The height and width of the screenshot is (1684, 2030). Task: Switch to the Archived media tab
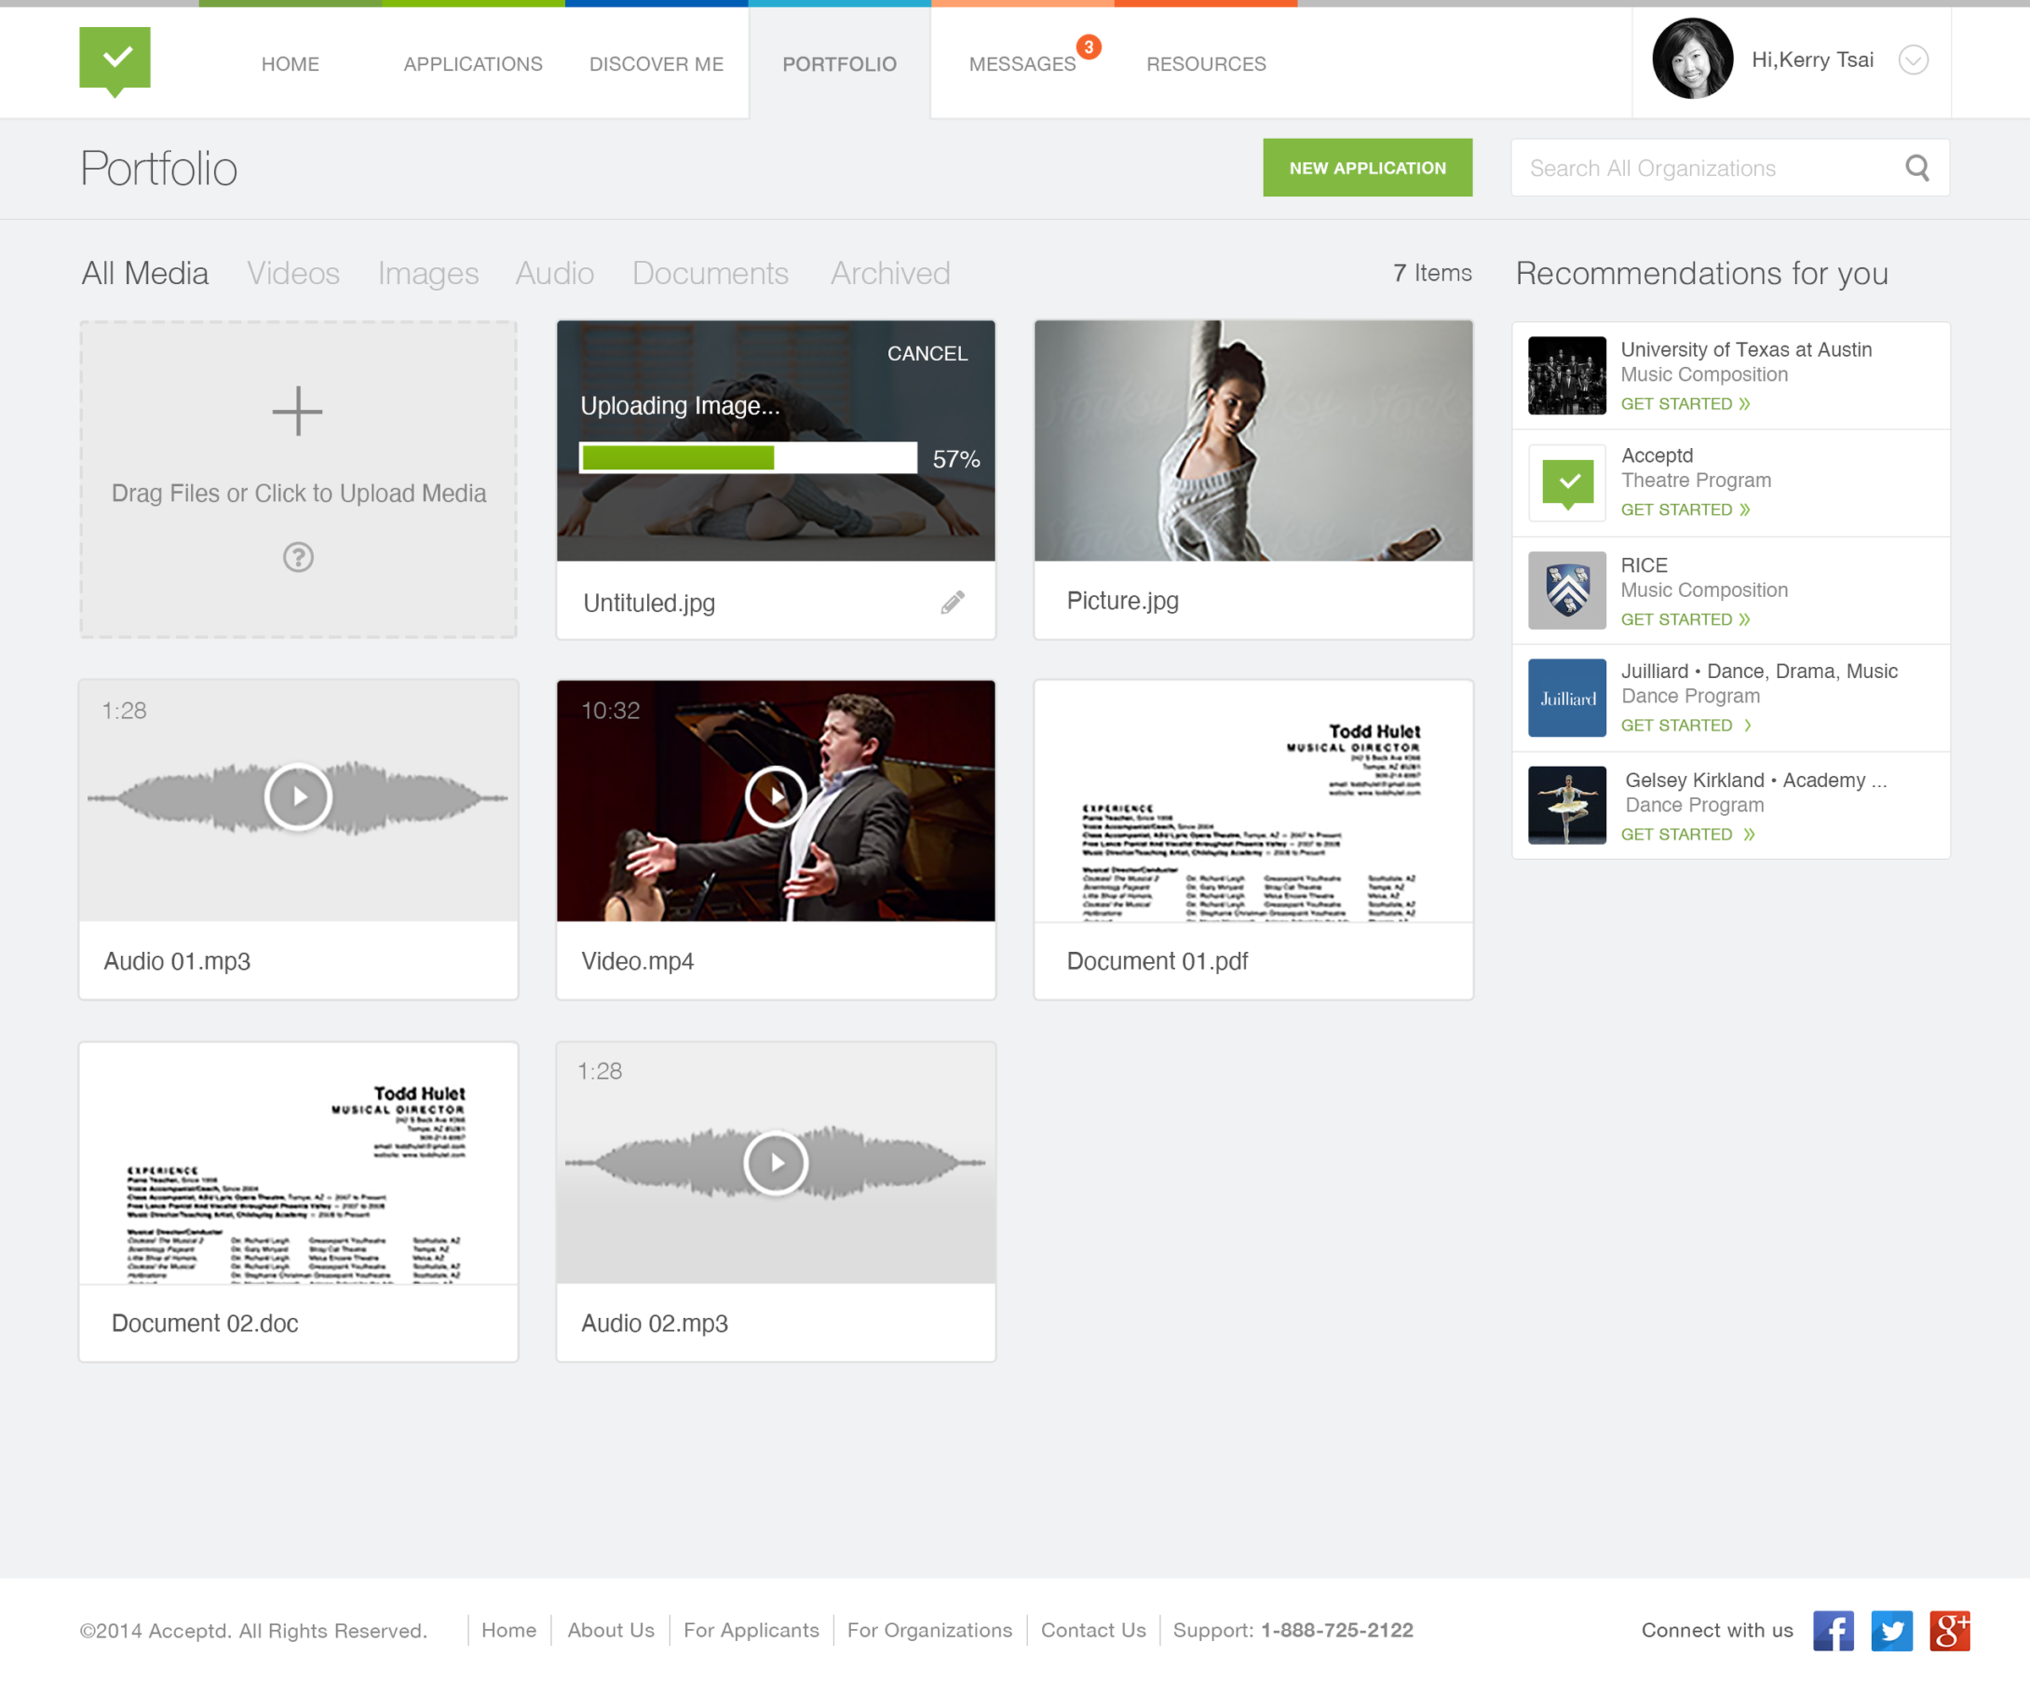(x=889, y=273)
